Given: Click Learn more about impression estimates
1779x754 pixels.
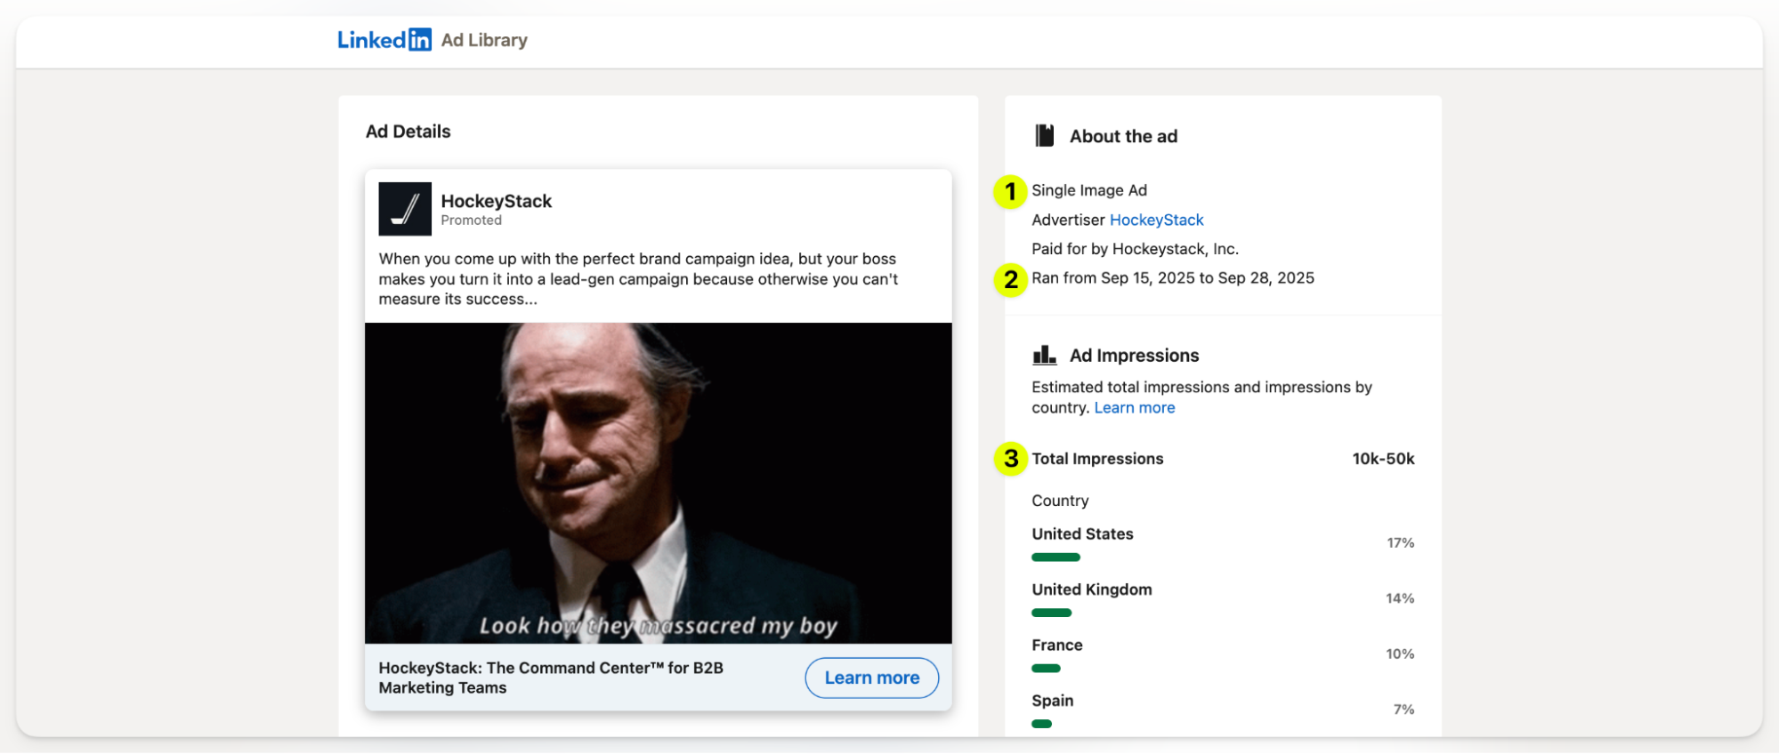Looking at the screenshot, I should pyautogui.click(x=1135, y=407).
